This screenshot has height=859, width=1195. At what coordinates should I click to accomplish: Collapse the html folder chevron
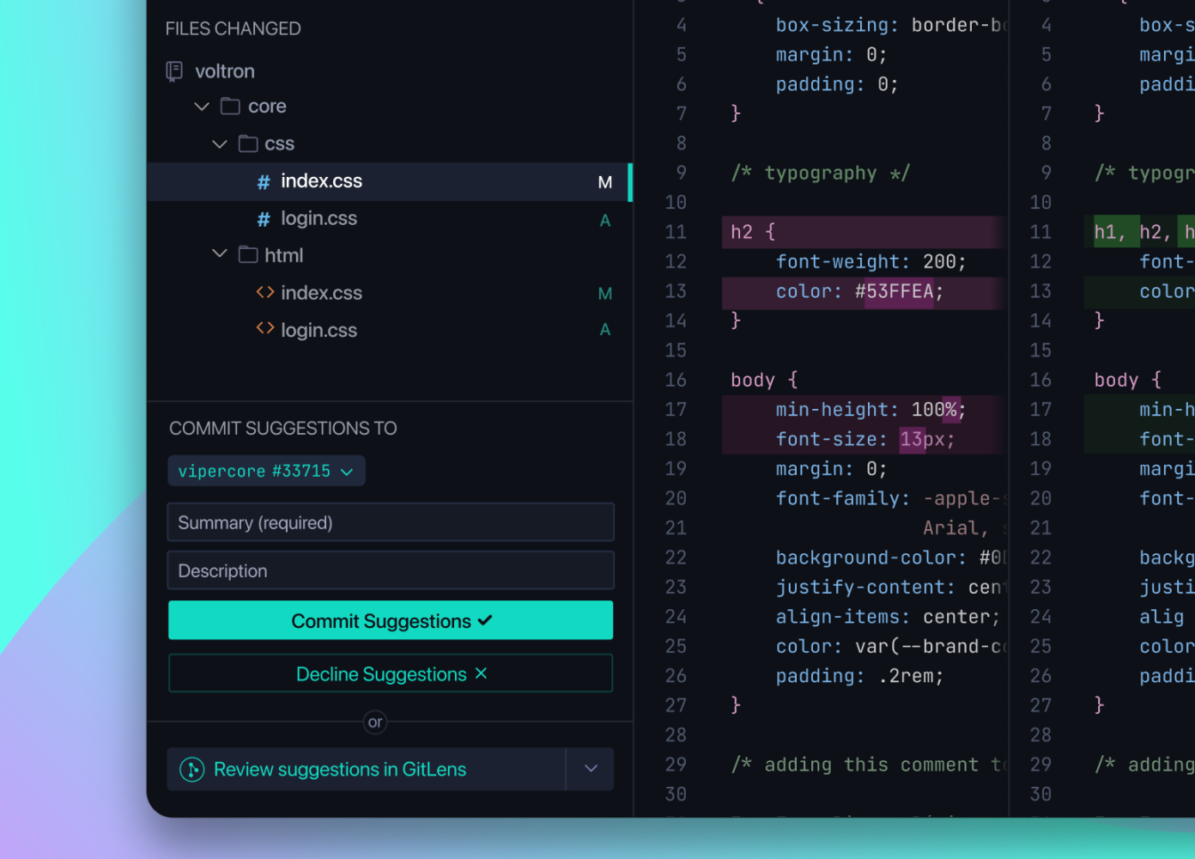[220, 254]
